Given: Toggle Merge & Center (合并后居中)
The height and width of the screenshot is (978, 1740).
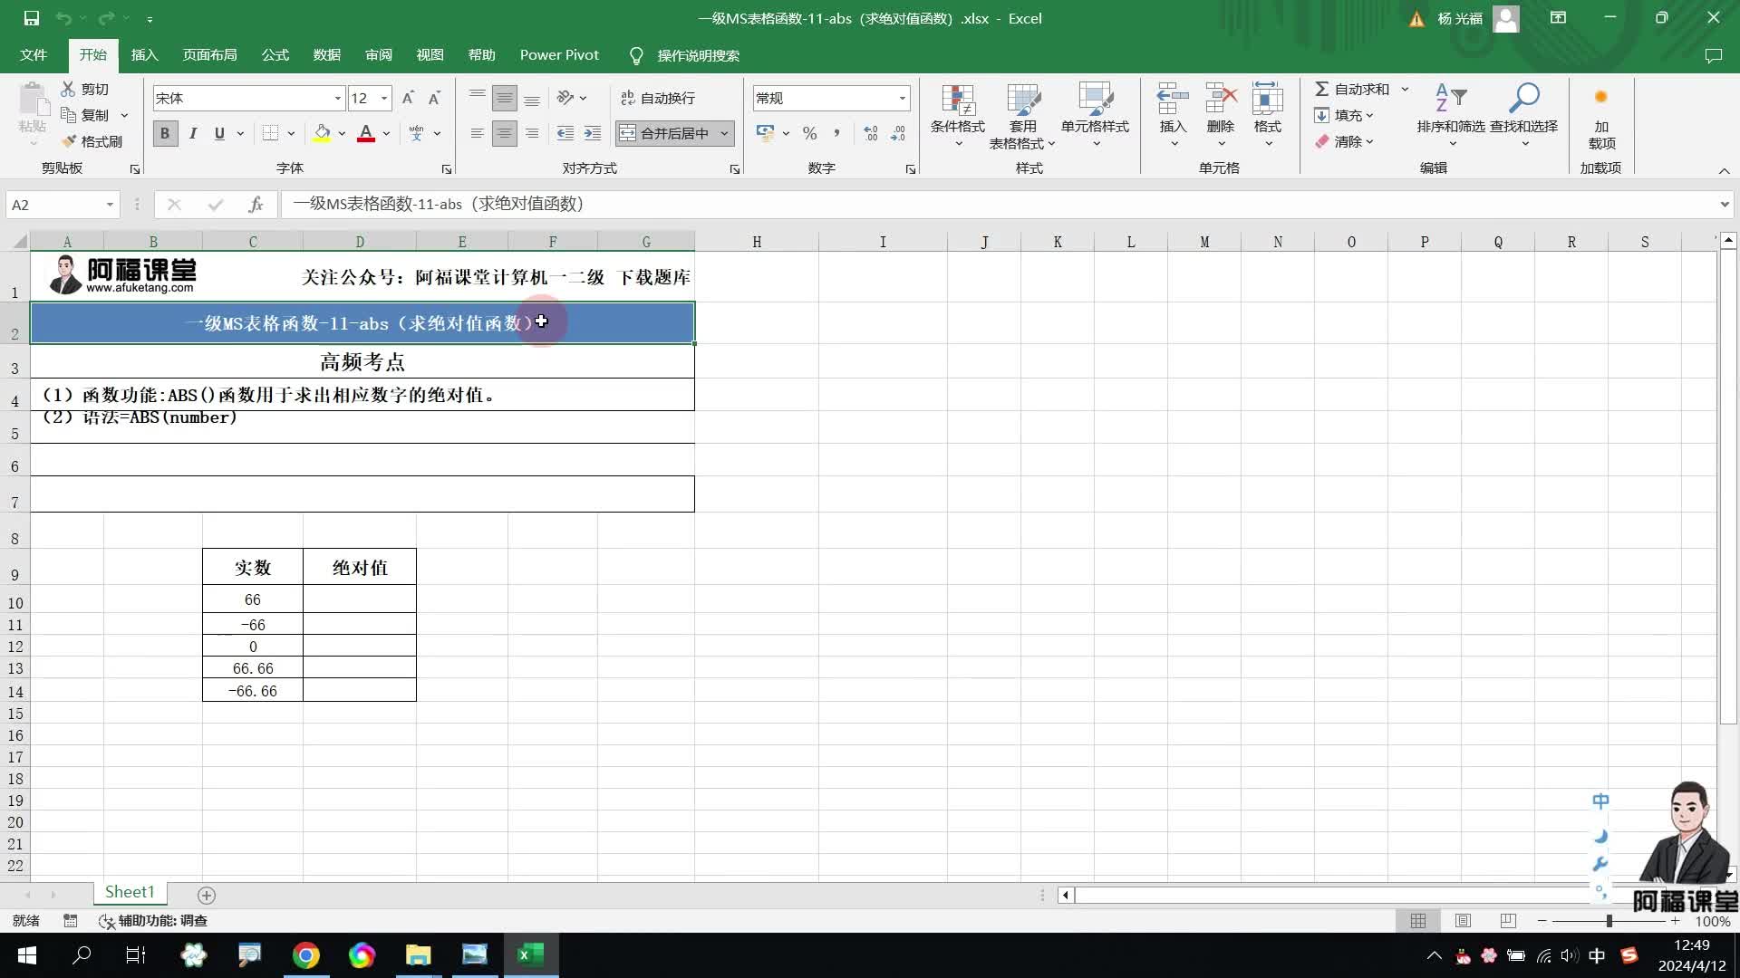Looking at the screenshot, I should coord(666,133).
